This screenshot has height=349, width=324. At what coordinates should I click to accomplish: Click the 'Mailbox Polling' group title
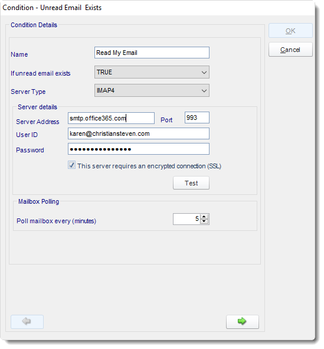(39, 201)
